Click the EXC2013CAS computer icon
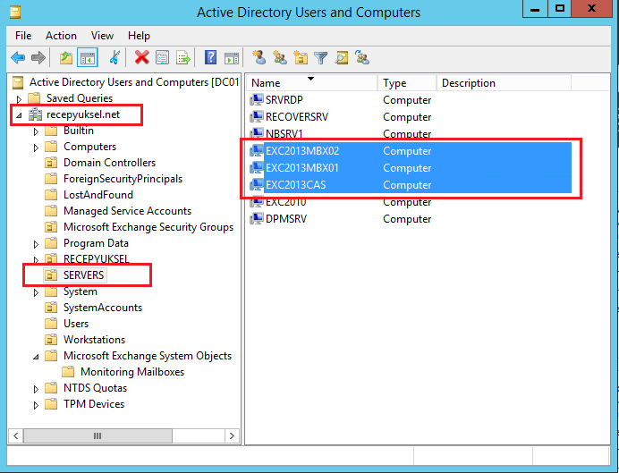This screenshot has width=619, height=473. tap(256, 184)
